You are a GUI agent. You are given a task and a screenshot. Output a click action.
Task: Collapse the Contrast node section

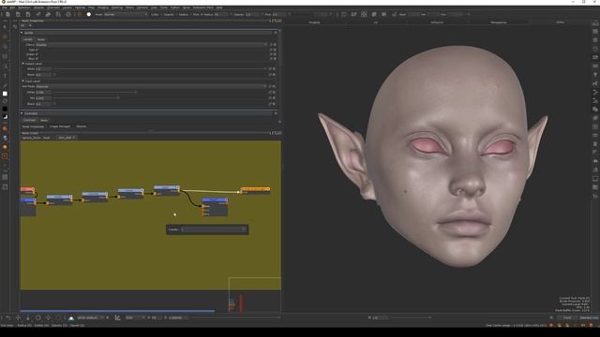(x=22, y=113)
